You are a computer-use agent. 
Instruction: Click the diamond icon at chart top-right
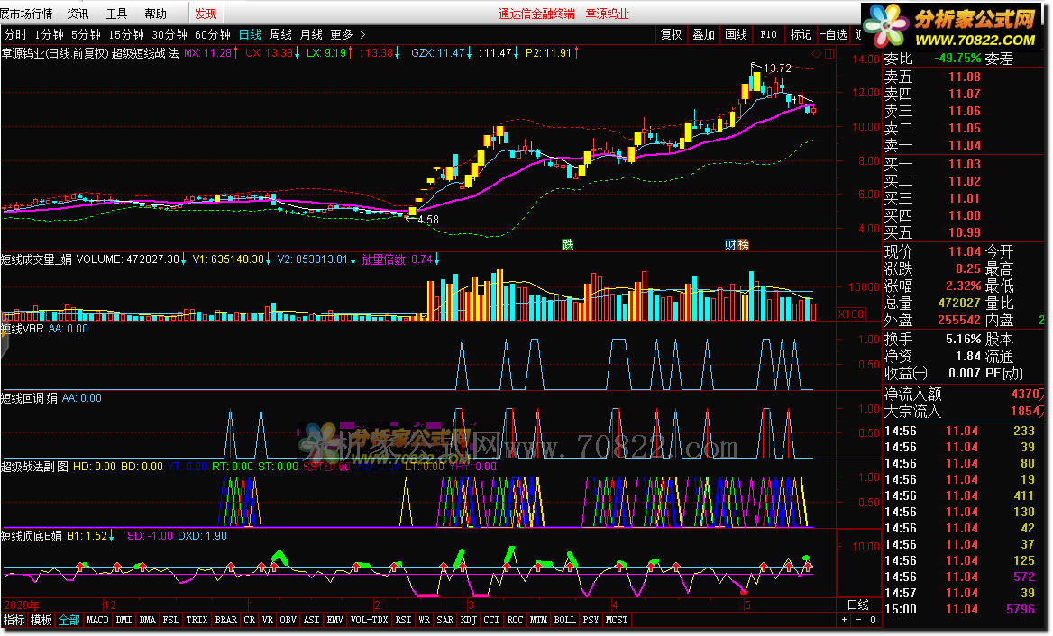point(817,54)
